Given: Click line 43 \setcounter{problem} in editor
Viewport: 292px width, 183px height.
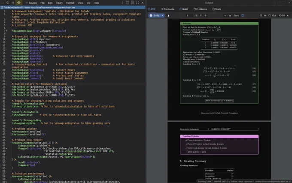Looking at the screenshot, I should [29, 134].
